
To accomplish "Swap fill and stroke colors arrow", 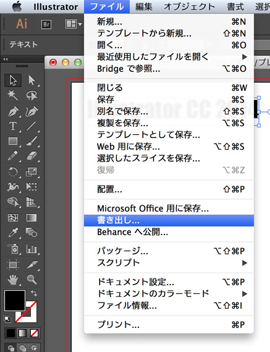I will [x=34, y=293].
